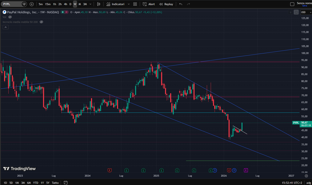
Task: Open chart settings gear by the time axis
Action: pyautogui.click(x=306, y=176)
